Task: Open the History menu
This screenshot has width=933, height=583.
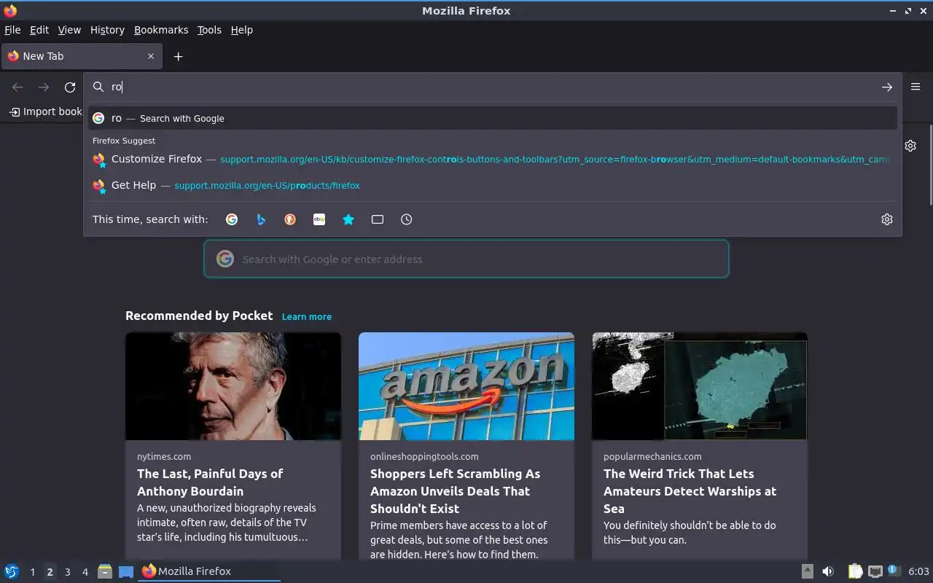Action: click(x=107, y=30)
